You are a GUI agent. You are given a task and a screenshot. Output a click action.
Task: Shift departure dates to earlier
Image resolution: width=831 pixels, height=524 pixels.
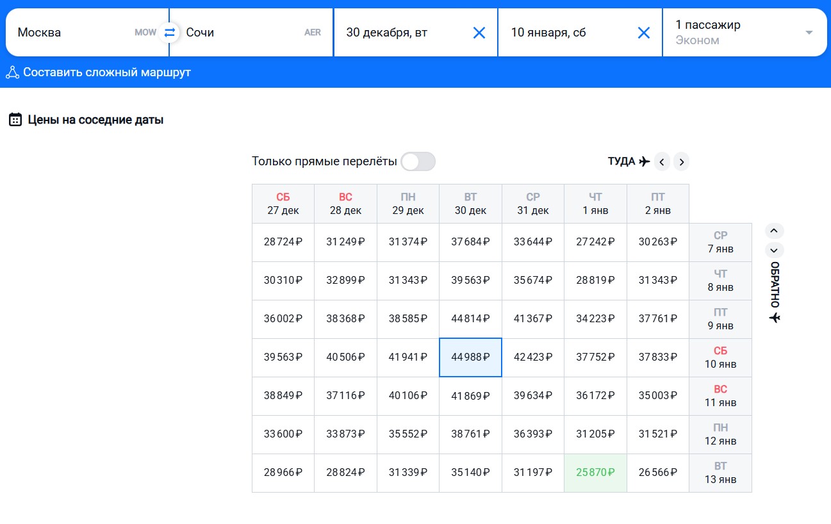[x=662, y=162]
